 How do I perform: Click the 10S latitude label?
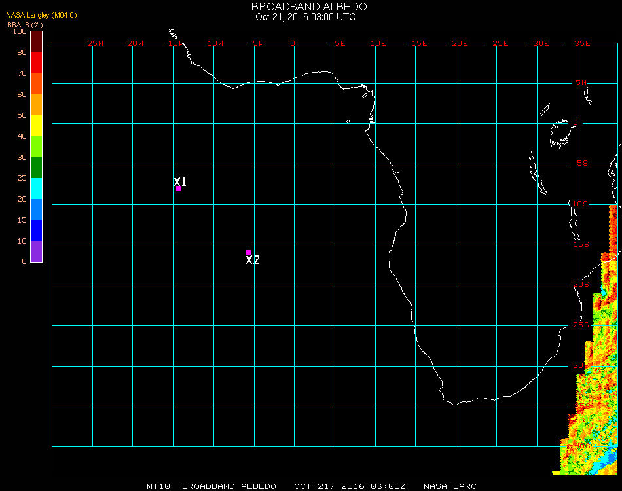pyautogui.click(x=580, y=204)
